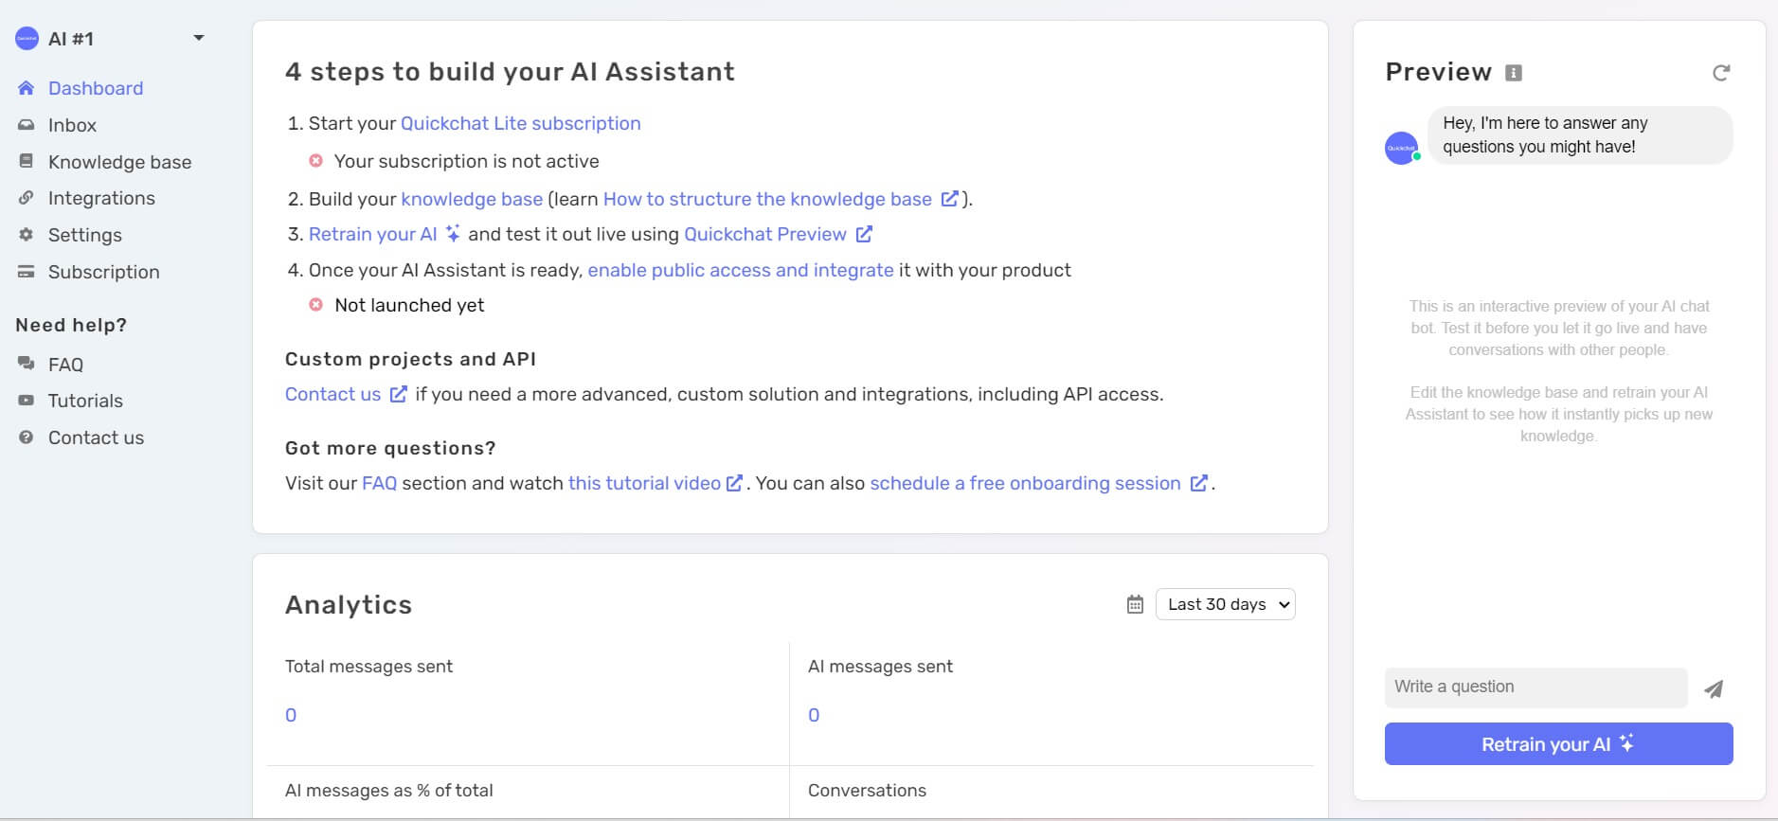This screenshot has height=821, width=1778.
Task: Click Total messages sent value 0
Action: 291,715
